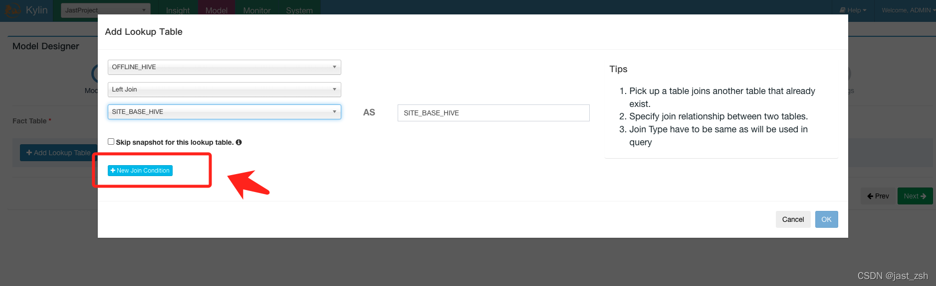Click the Kylin logo icon

point(13,10)
